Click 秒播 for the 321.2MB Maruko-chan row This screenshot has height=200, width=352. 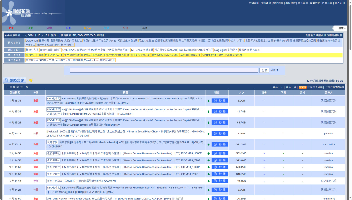click(x=220, y=144)
